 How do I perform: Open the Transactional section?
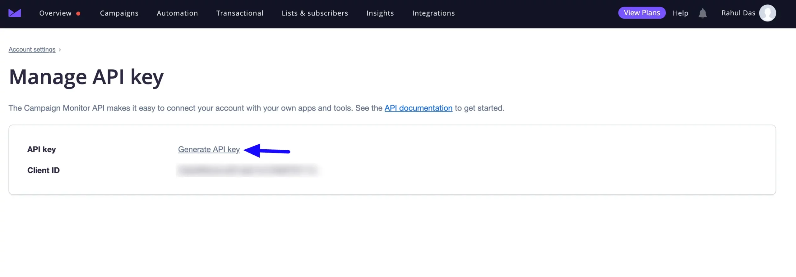coord(240,13)
